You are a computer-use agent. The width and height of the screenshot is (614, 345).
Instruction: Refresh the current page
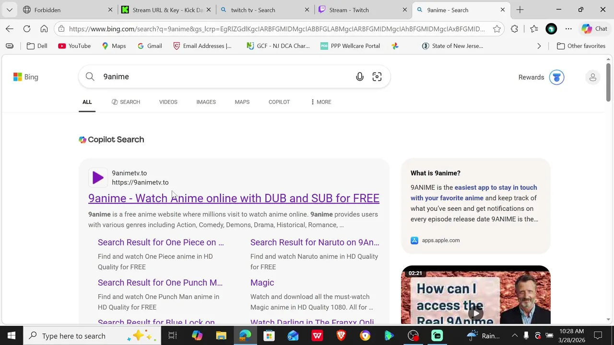[27, 29]
